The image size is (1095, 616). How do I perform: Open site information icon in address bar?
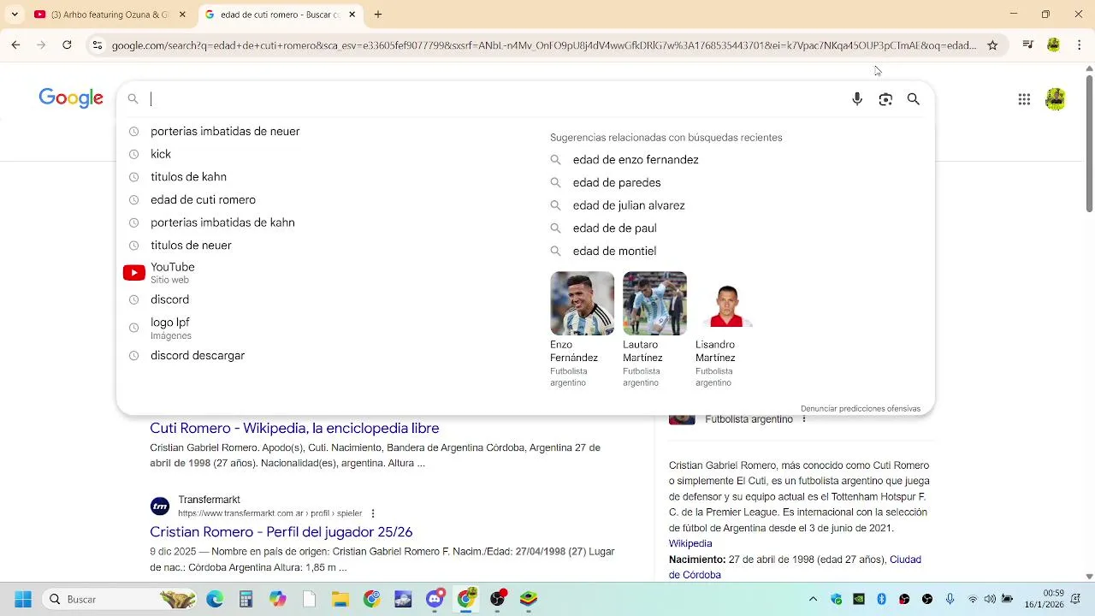tap(98, 45)
